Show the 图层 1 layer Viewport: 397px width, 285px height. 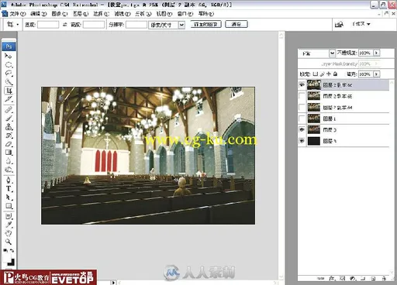(x=302, y=118)
